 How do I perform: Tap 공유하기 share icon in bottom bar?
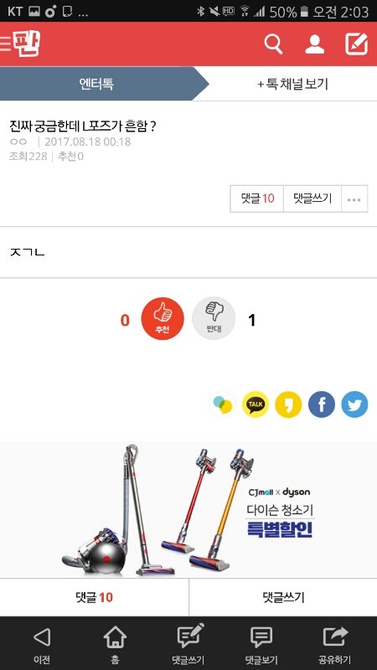(334, 643)
